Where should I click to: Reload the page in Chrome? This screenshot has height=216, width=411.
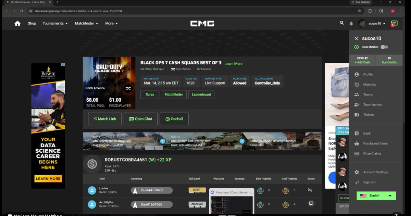[x=22, y=11]
